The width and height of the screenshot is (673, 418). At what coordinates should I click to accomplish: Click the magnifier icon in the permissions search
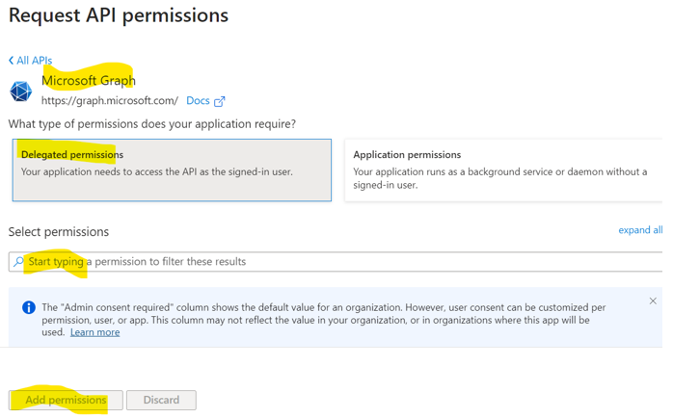[x=18, y=262]
